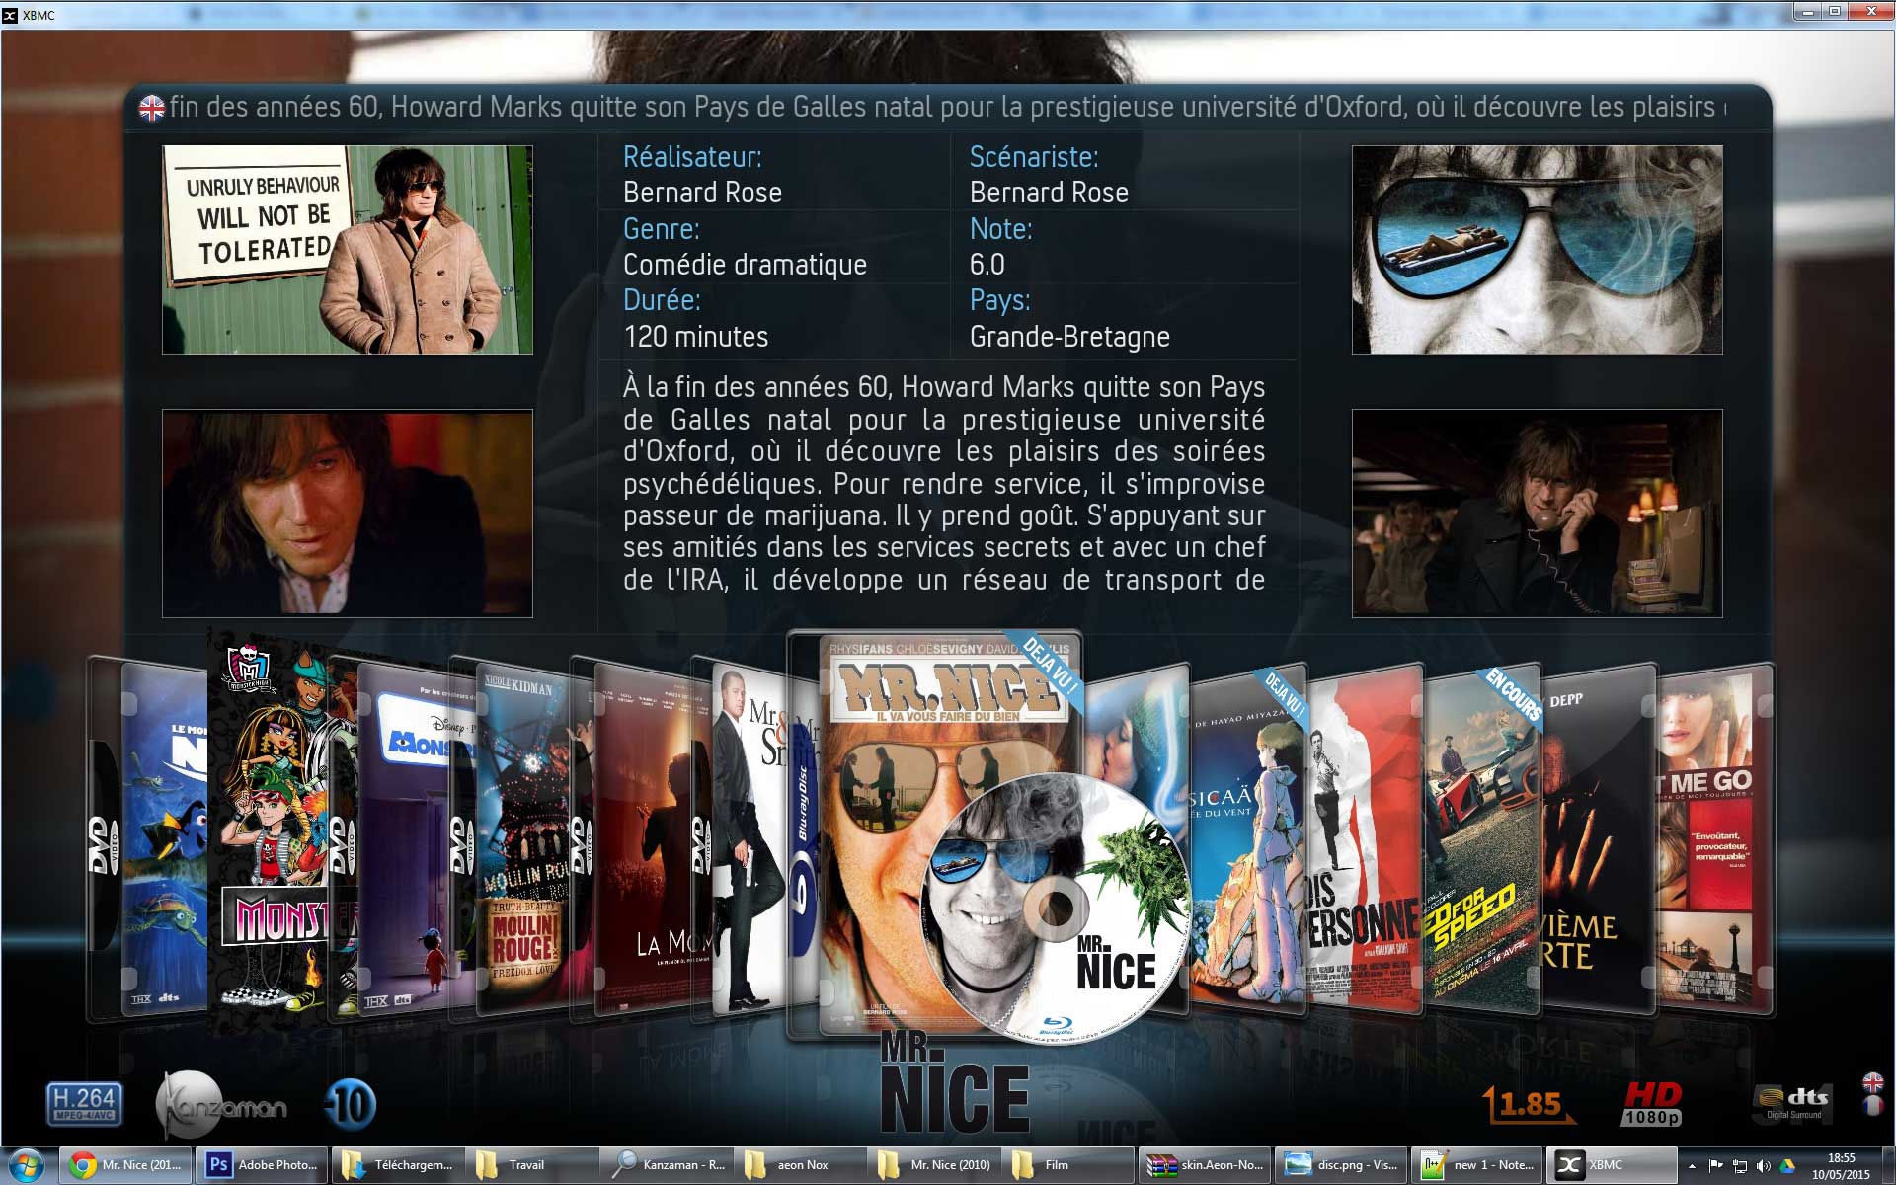Click the H.264 codec badge icon
The image size is (1896, 1185).
pos(84,1104)
